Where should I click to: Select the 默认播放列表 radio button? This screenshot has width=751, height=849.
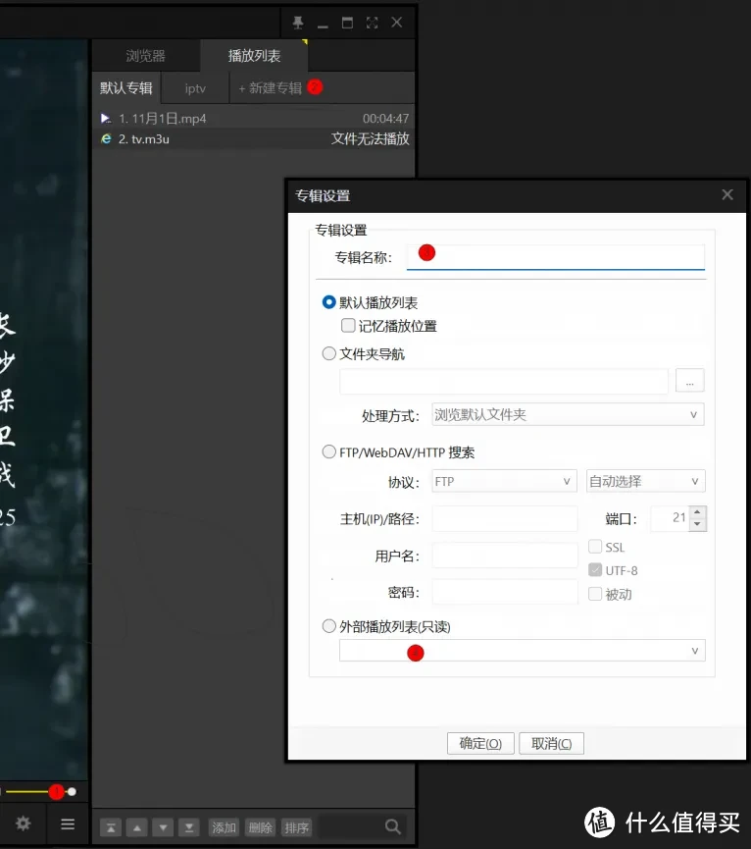tap(329, 302)
